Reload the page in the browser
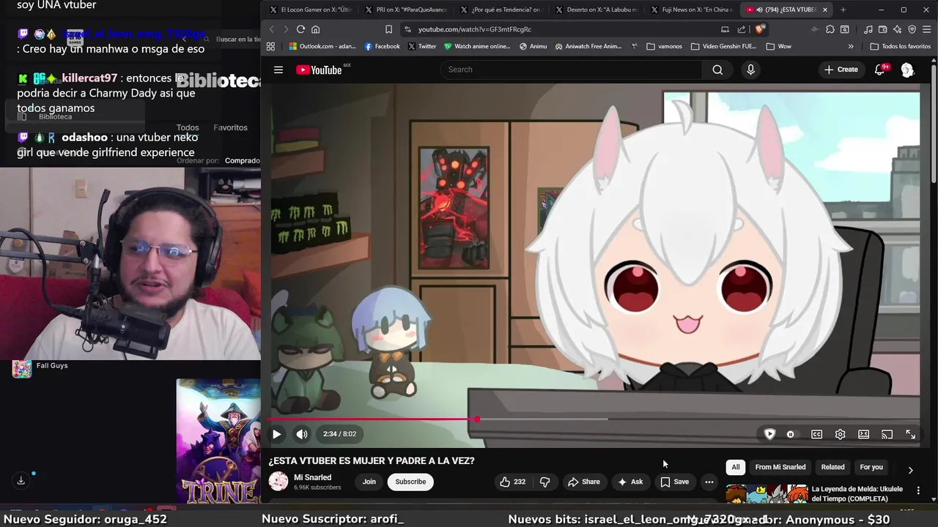 [x=300, y=29]
